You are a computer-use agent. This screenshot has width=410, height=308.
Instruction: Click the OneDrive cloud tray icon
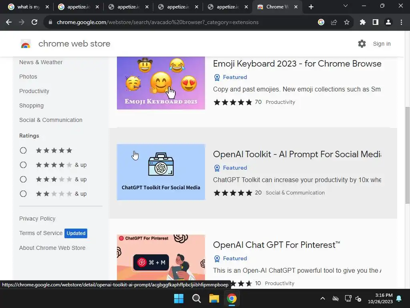tap(336, 298)
